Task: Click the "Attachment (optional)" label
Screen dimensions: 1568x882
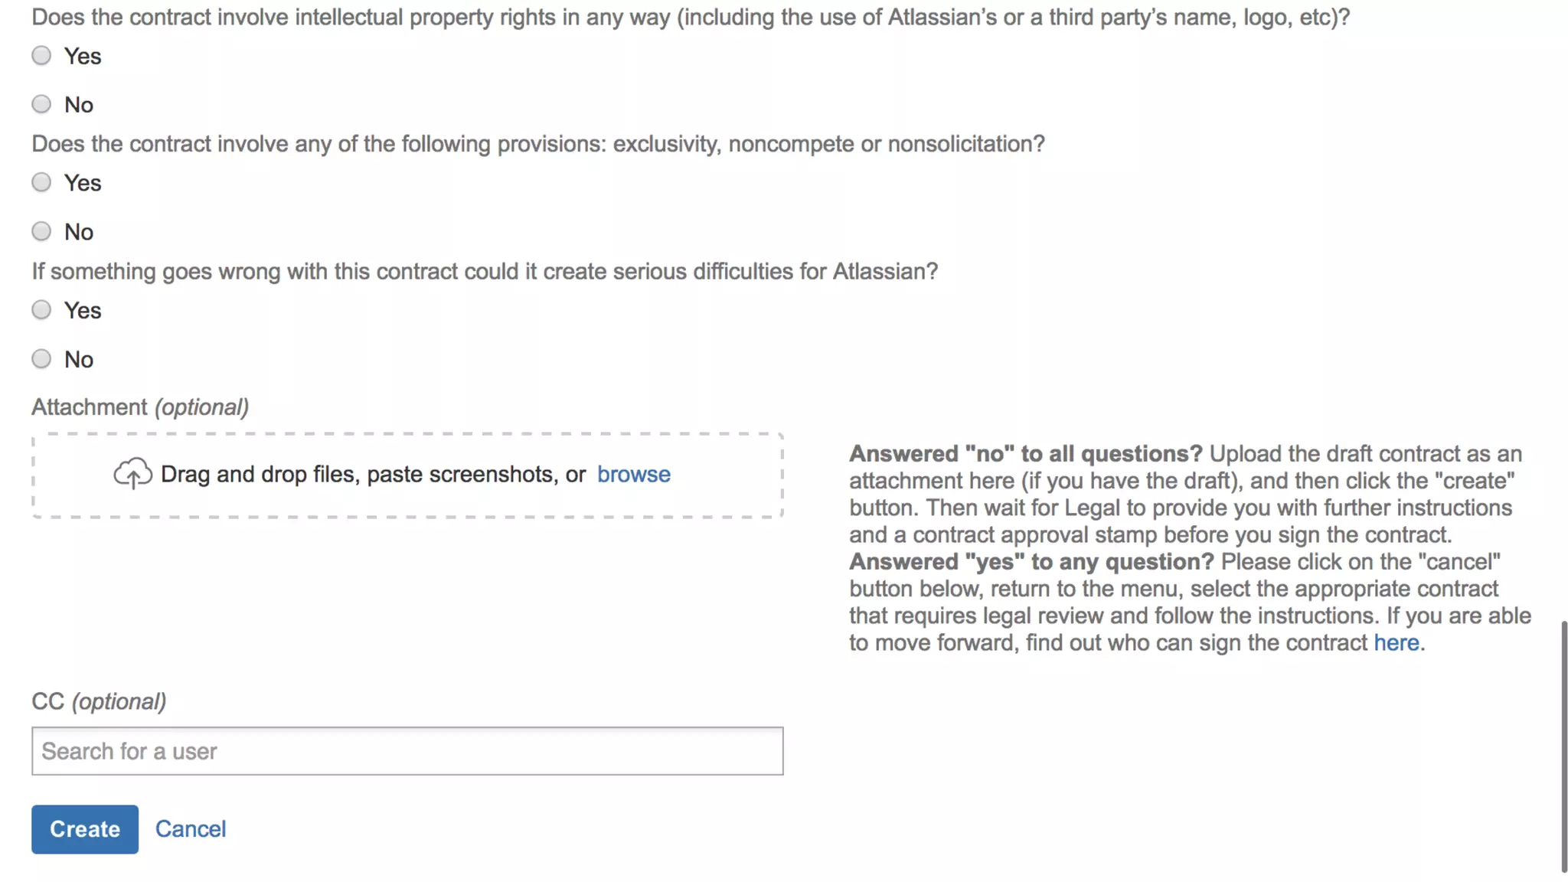Action: click(140, 407)
